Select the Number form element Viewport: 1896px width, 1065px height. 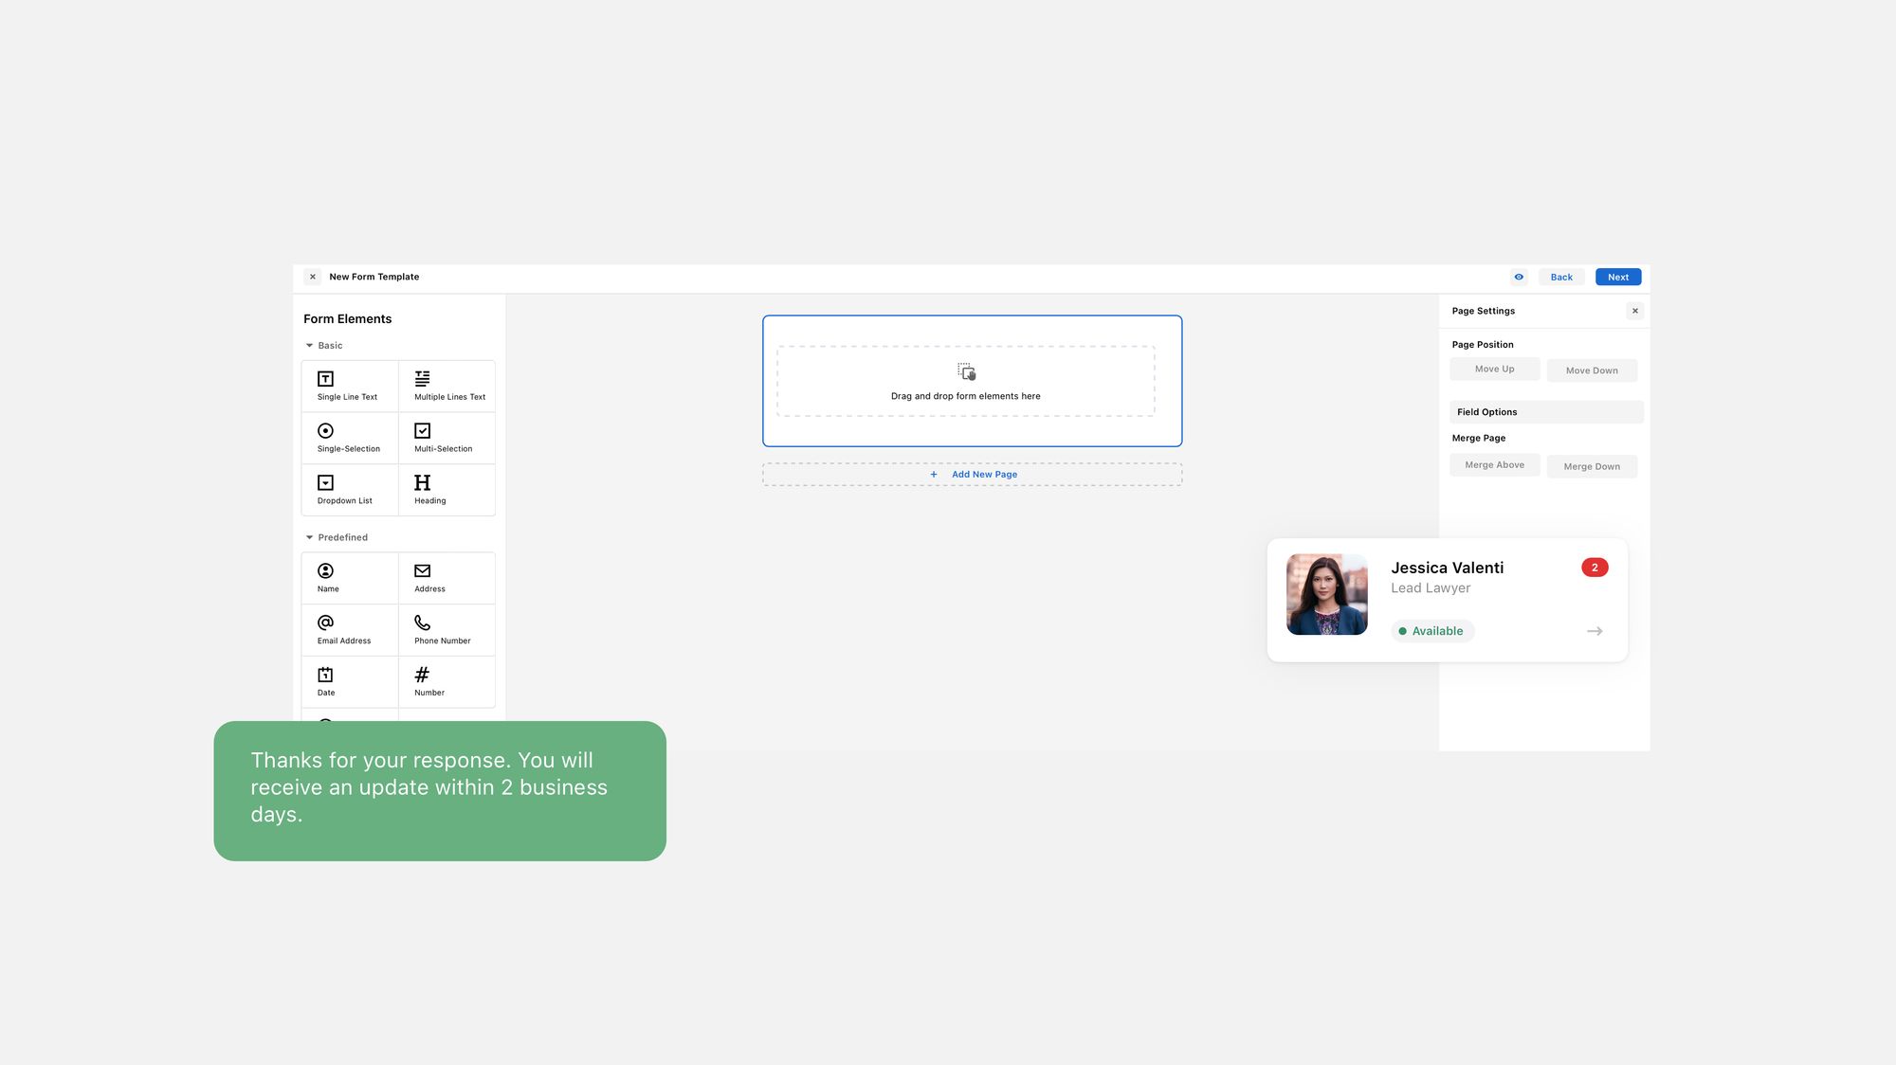coord(447,680)
